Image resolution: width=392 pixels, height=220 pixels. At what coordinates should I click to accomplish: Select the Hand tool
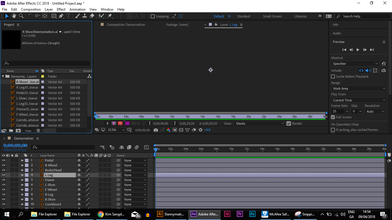click(x=14, y=16)
